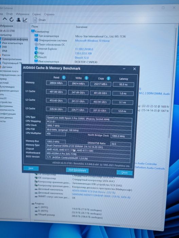This screenshot has height=238, width=179.
Task: Click the icon beside Тип компьютера
Action: pos(36,36)
